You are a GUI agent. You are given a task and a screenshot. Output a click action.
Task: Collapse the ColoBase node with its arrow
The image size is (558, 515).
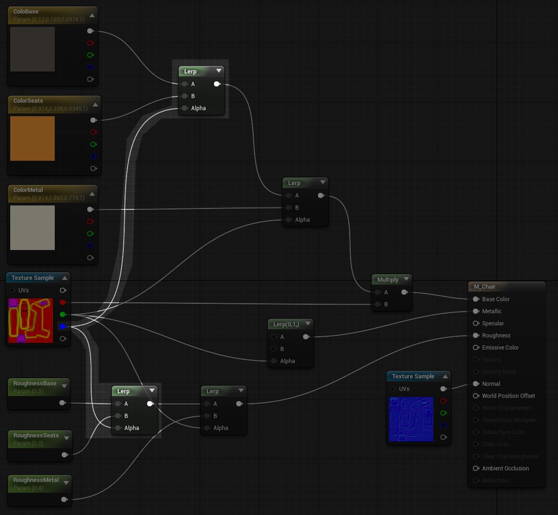pos(92,15)
